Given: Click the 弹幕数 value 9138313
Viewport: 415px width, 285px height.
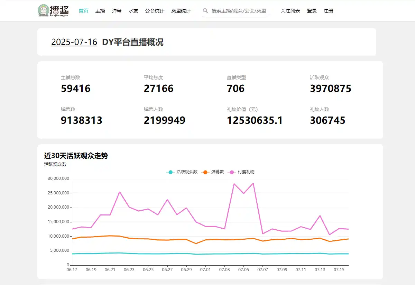Looking at the screenshot, I should pyautogui.click(x=82, y=120).
